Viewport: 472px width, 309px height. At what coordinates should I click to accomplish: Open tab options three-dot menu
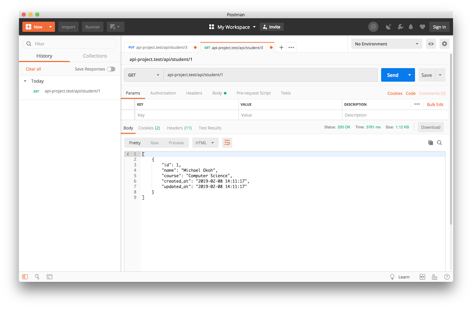291,47
